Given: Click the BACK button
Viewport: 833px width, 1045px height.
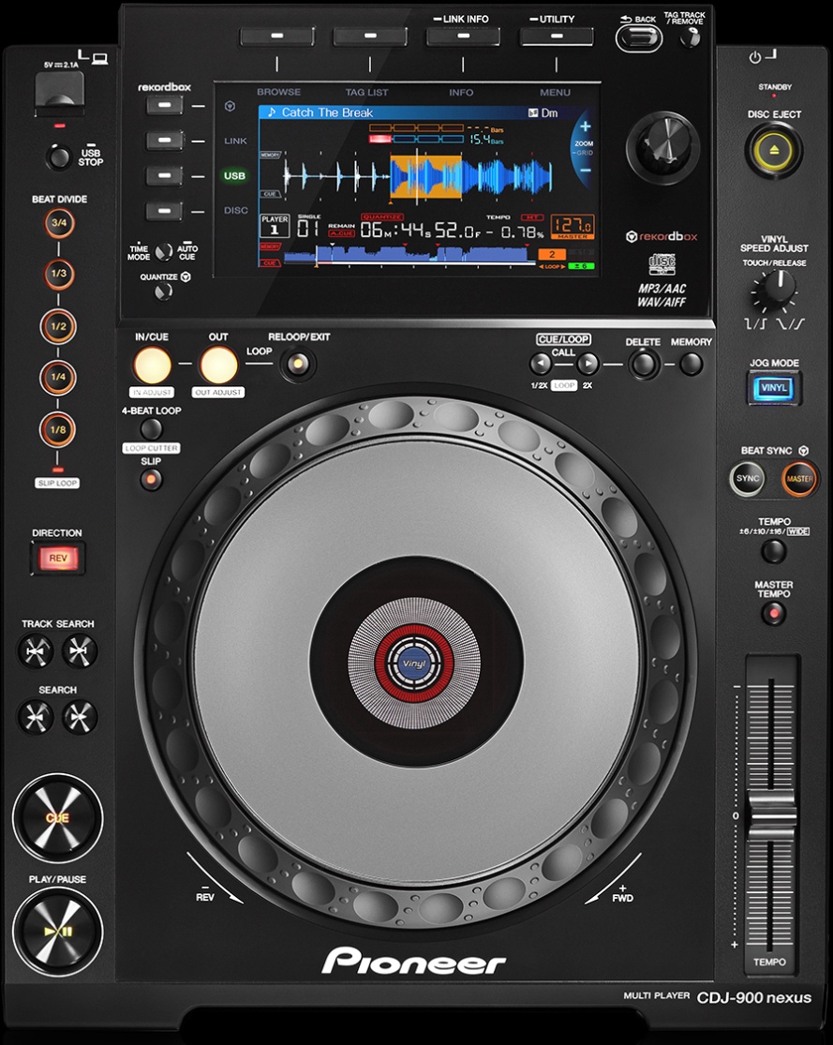Looking at the screenshot, I should pos(638,38).
